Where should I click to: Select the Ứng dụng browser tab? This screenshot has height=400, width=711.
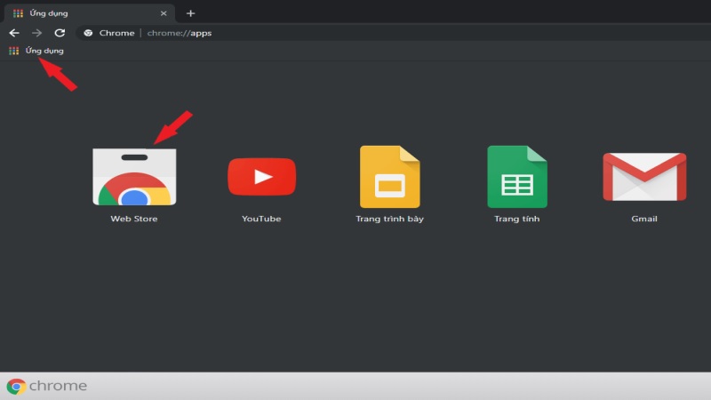coord(80,13)
